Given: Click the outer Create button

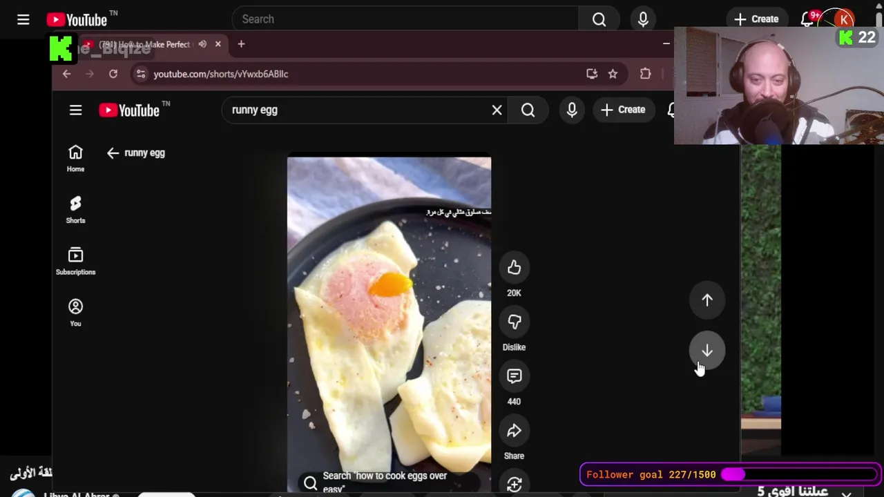Looking at the screenshot, I should click(756, 19).
